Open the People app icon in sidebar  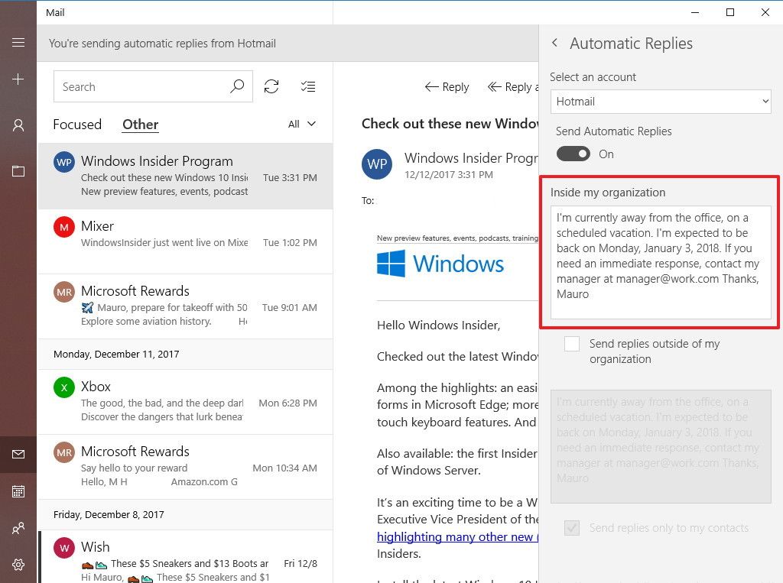[x=18, y=528]
